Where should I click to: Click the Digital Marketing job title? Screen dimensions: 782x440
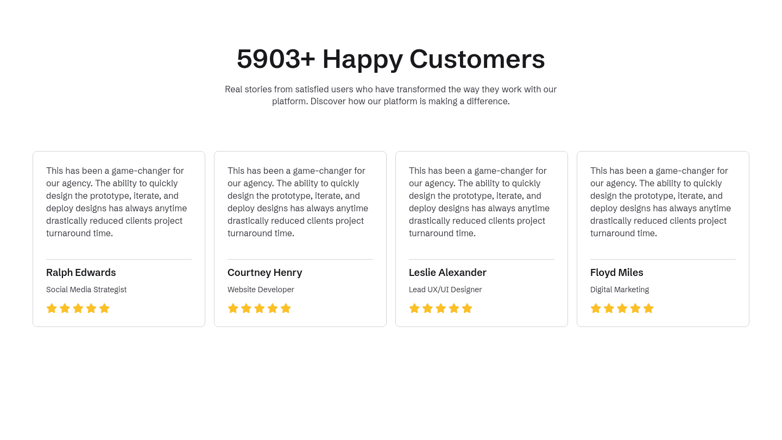click(620, 290)
